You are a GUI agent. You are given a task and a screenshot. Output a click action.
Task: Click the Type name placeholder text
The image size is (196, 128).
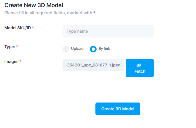[77, 31]
